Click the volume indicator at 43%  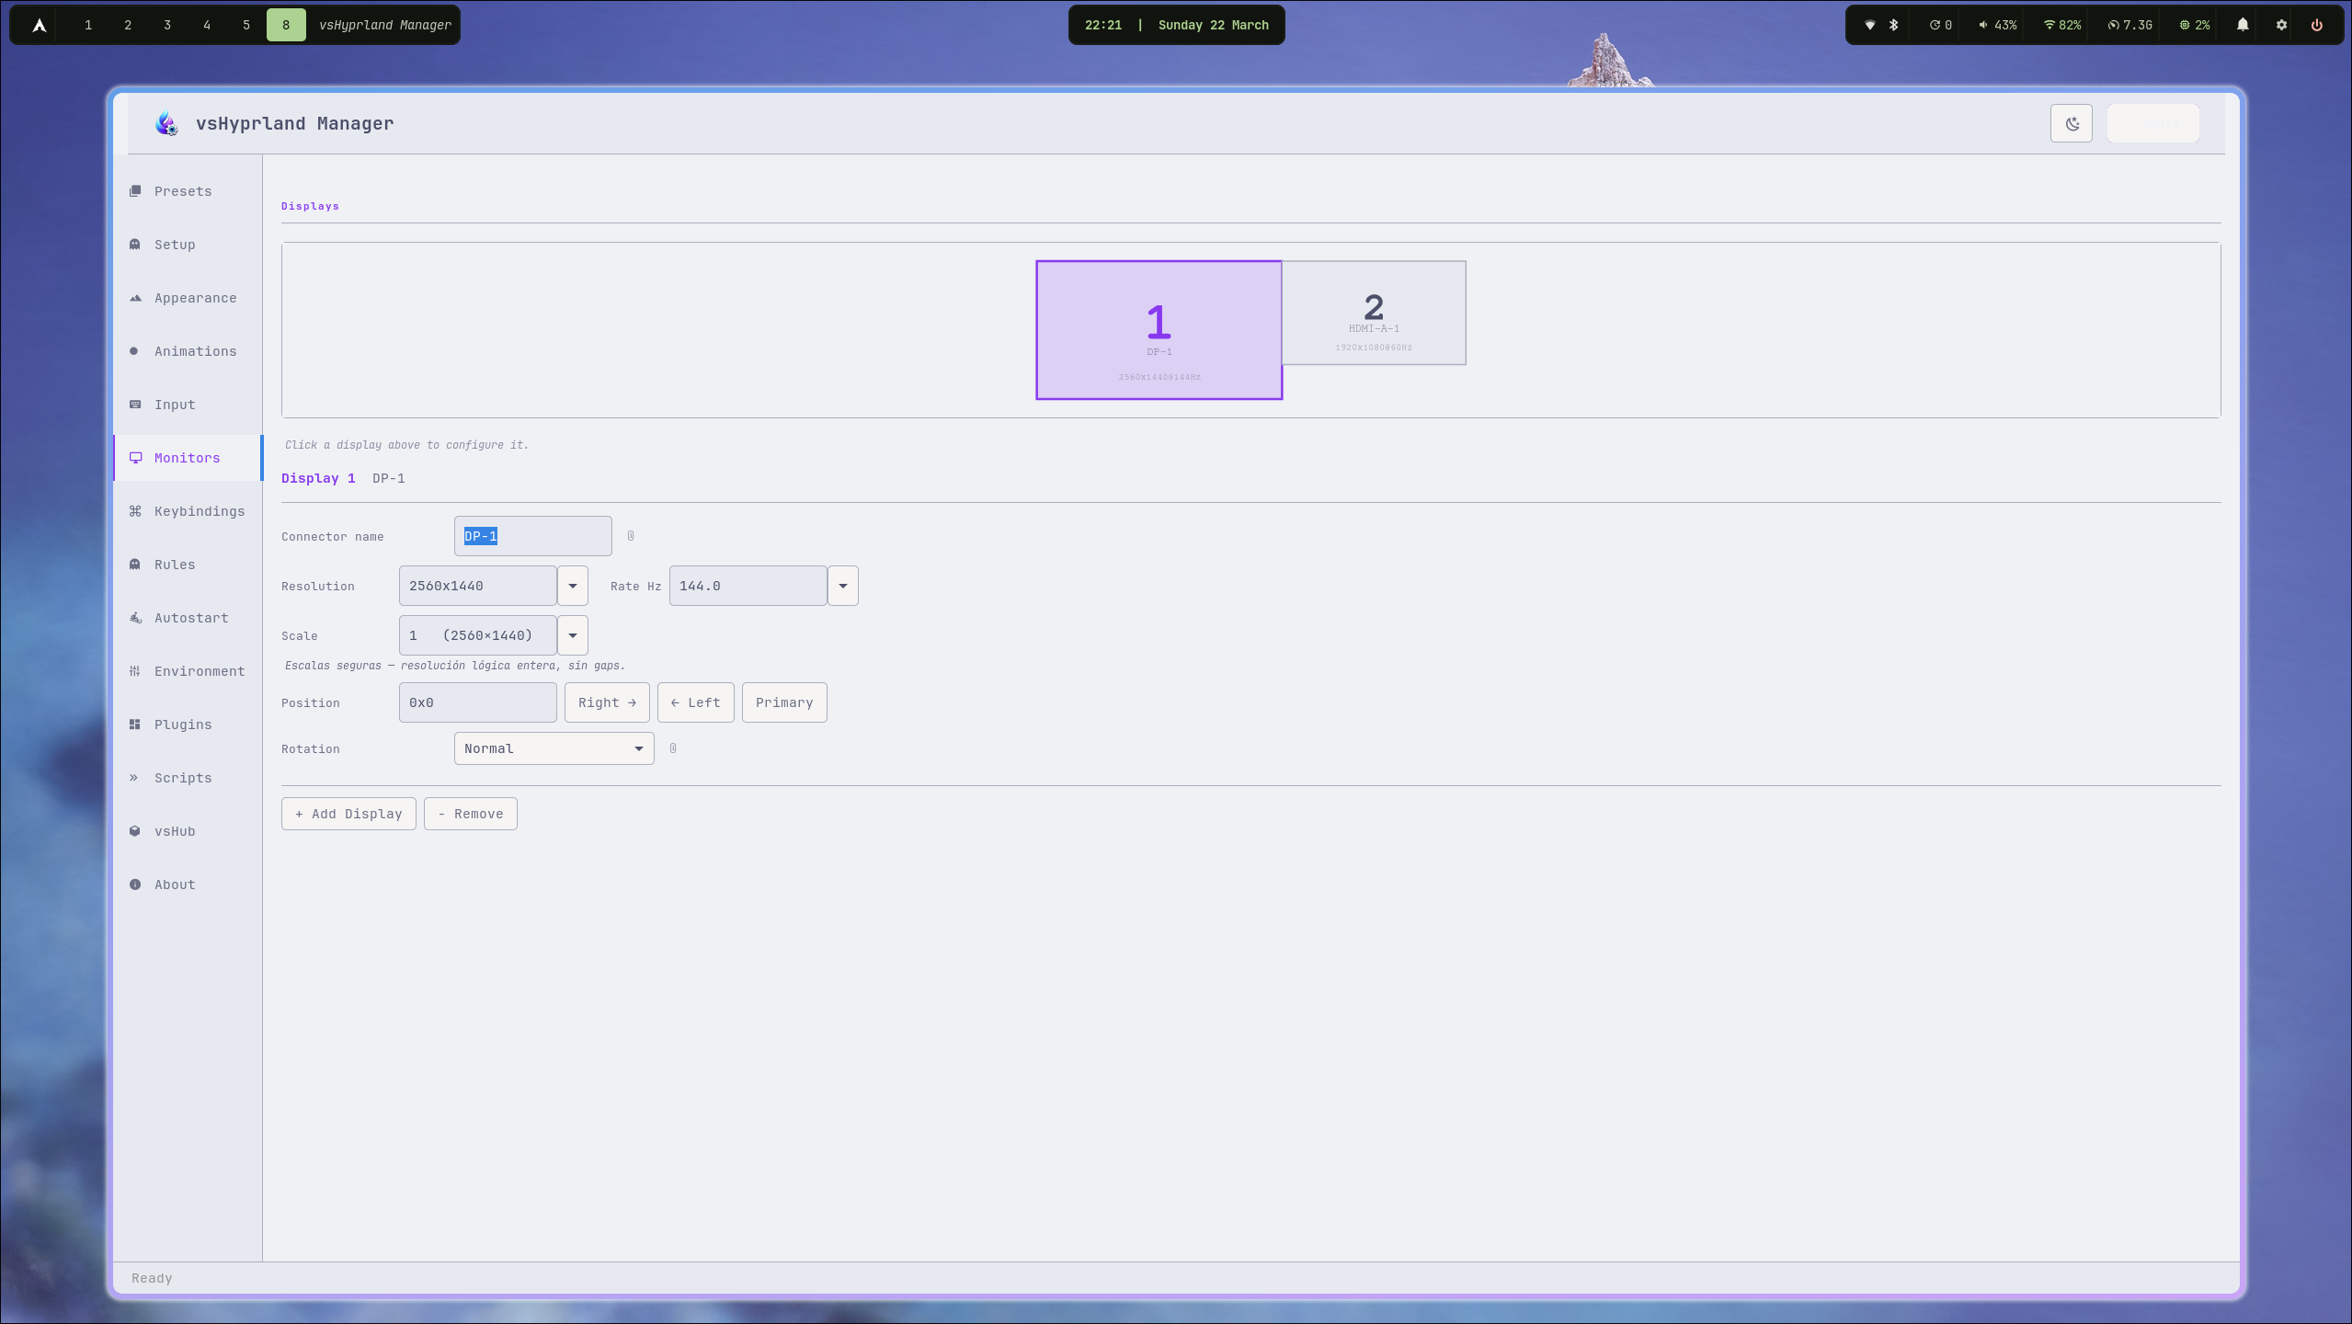pos(1997,25)
